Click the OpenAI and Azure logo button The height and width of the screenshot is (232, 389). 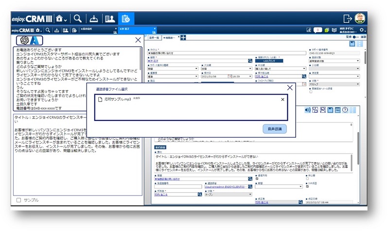tap(30, 40)
